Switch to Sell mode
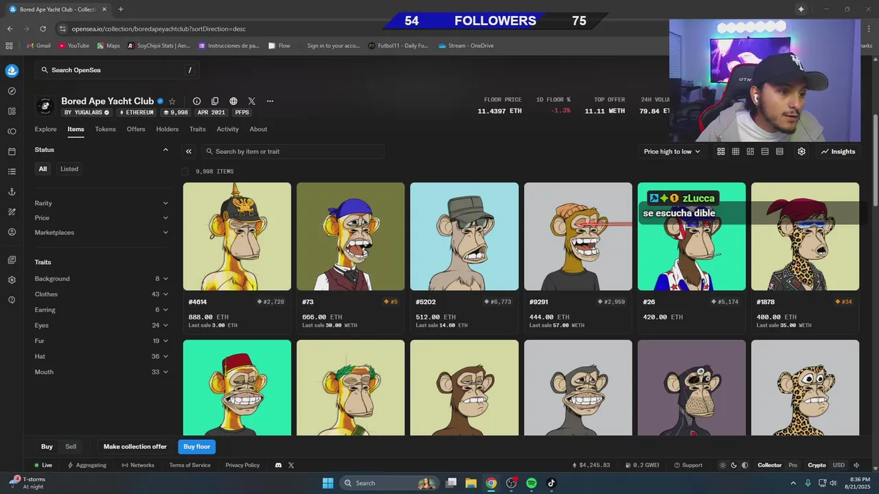Image resolution: width=879 pixels, height=494 pixels. point(71,447)
